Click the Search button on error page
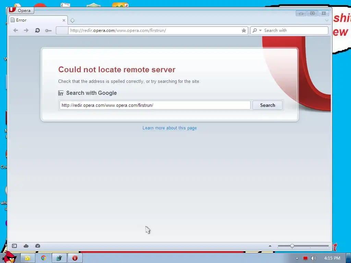Screen dimensions: 351x263 point(267,105)
